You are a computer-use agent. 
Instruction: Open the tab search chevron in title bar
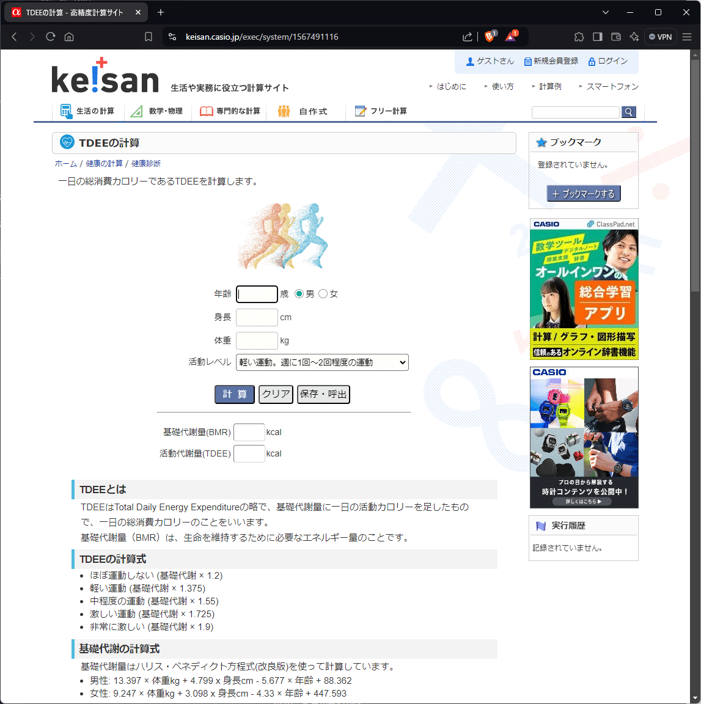click(x=605, y=12)
